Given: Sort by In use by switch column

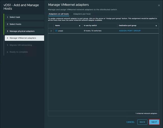Looking at the screenshot, I should [x=90, y=25].
